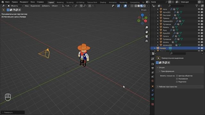This screenshot has width=205, height=115.
Task: Enable Центры объектов checkbox
Action: point(177,76)
